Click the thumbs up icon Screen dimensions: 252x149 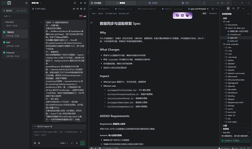click(x=74, y=9)
